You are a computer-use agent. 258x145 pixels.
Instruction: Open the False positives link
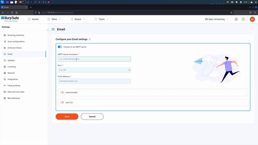click(14, 85)
